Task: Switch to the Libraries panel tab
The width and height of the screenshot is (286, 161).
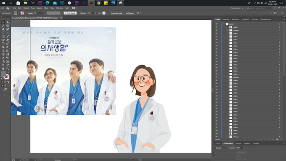Action: [x=254, y=19]
